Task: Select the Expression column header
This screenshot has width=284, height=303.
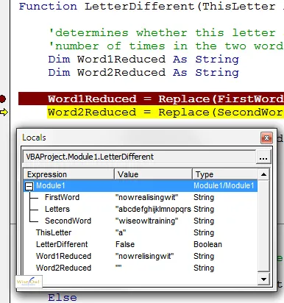Action: click(69, 174)
